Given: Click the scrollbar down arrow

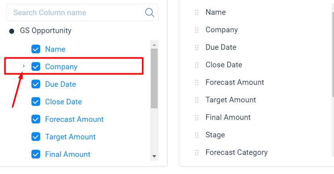Looking at the screenshot, I should coord(154,156).
